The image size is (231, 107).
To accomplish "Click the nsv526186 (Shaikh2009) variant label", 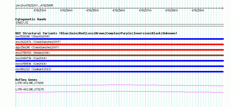I will [33, 36].
